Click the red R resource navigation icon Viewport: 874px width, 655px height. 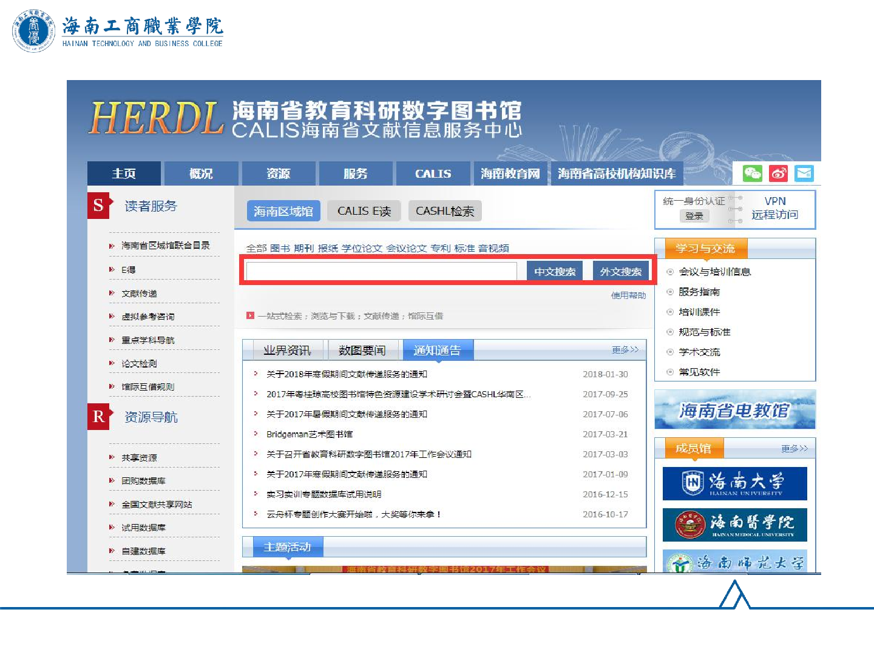(x=98, y=417)
